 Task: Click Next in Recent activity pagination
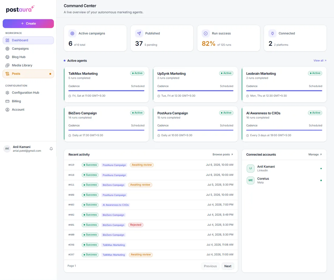point(228,266)
